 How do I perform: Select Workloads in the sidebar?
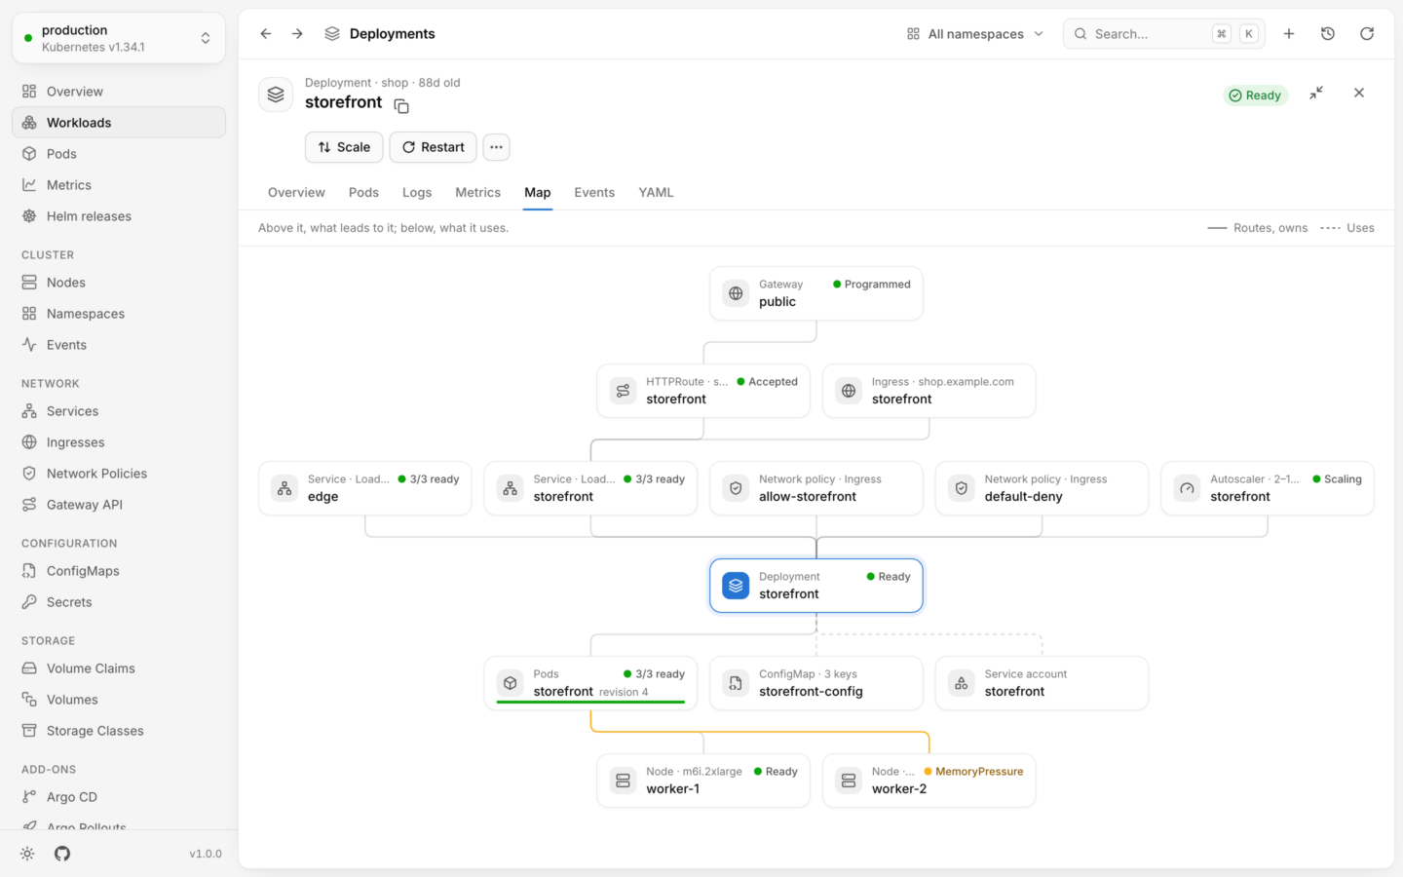click(119, 123)
